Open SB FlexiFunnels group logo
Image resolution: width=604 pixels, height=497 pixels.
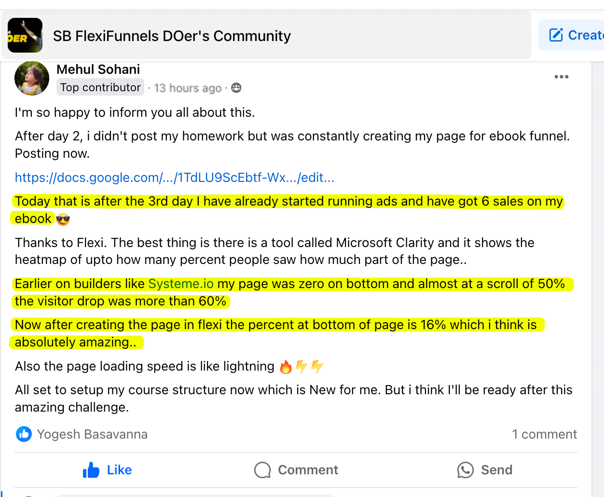coord(25,35)
